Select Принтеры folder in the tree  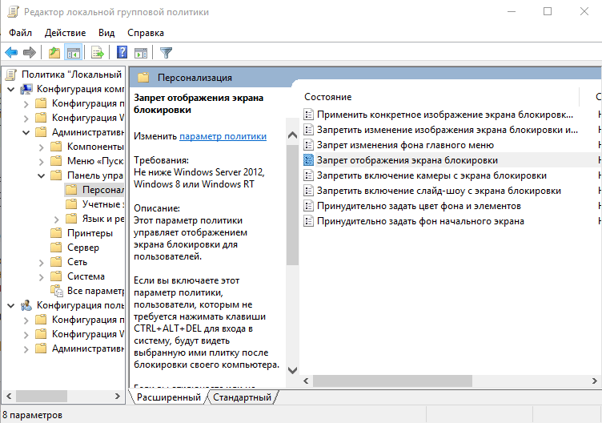pos(90,233)
